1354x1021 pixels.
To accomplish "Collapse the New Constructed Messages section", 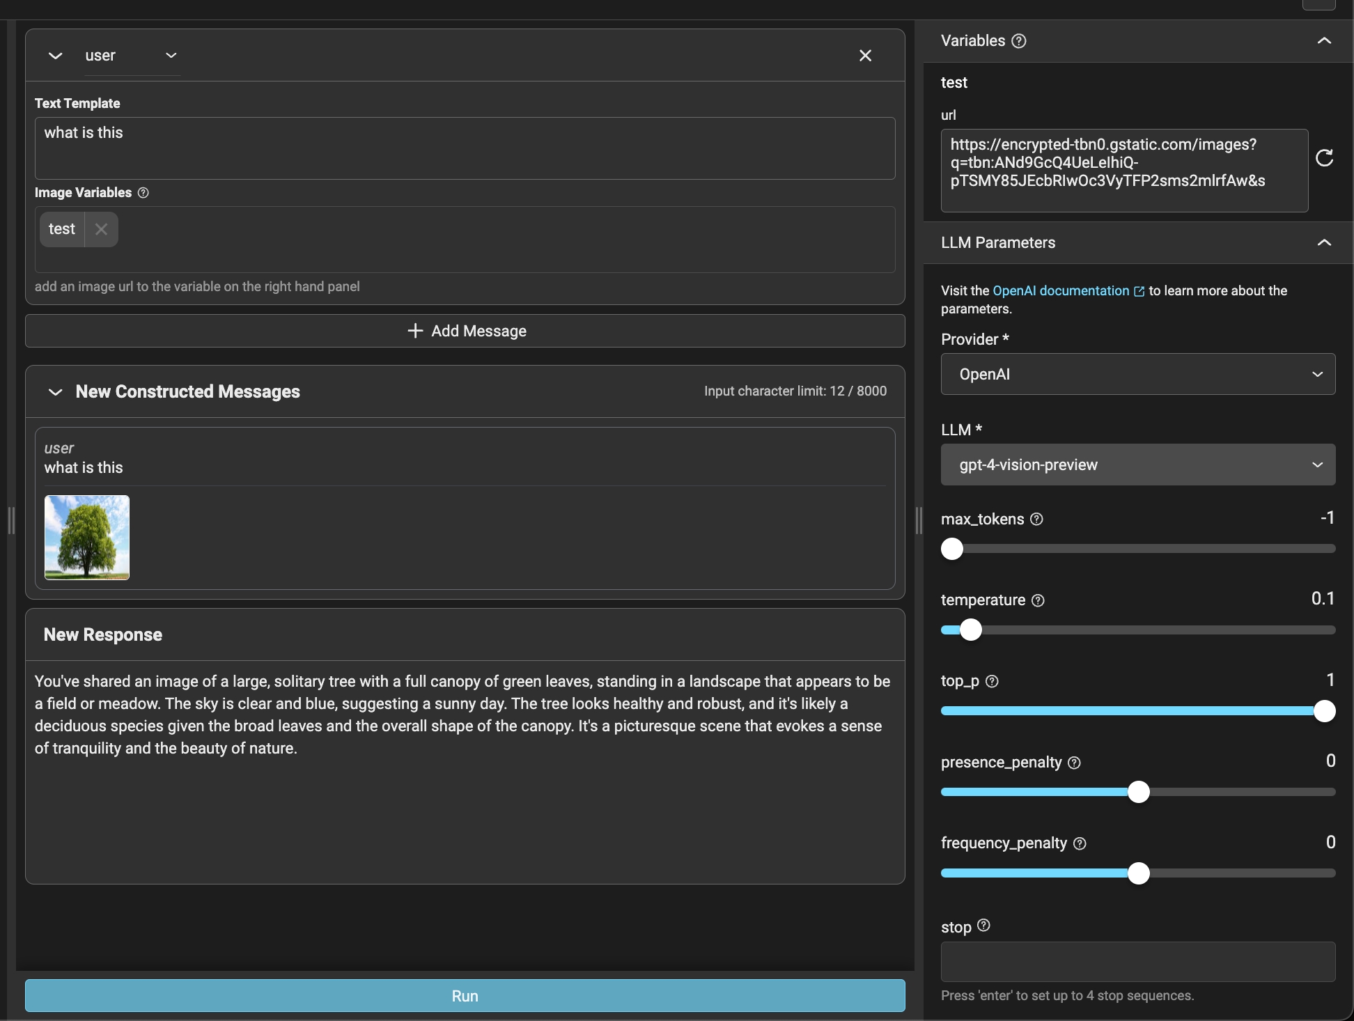I will click(56, 392).
